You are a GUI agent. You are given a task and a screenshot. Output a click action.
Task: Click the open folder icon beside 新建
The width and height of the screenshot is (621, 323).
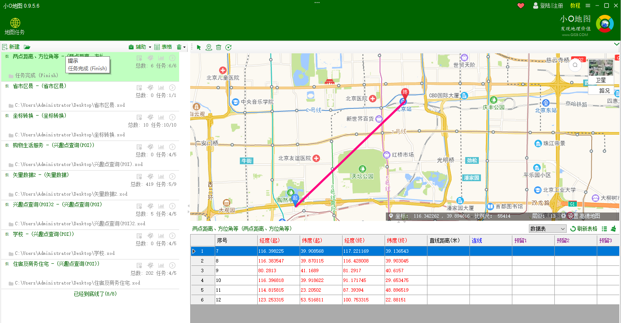click(27, 47)
